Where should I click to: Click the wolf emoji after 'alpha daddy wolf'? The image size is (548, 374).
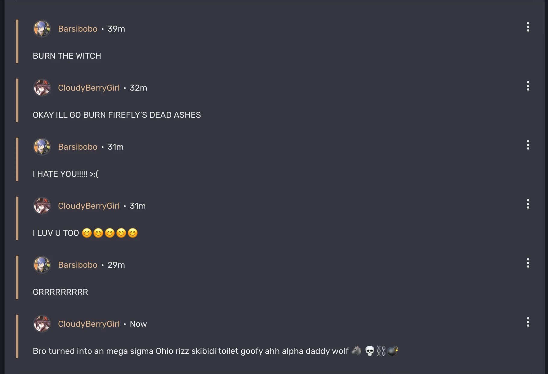(356, 351)
